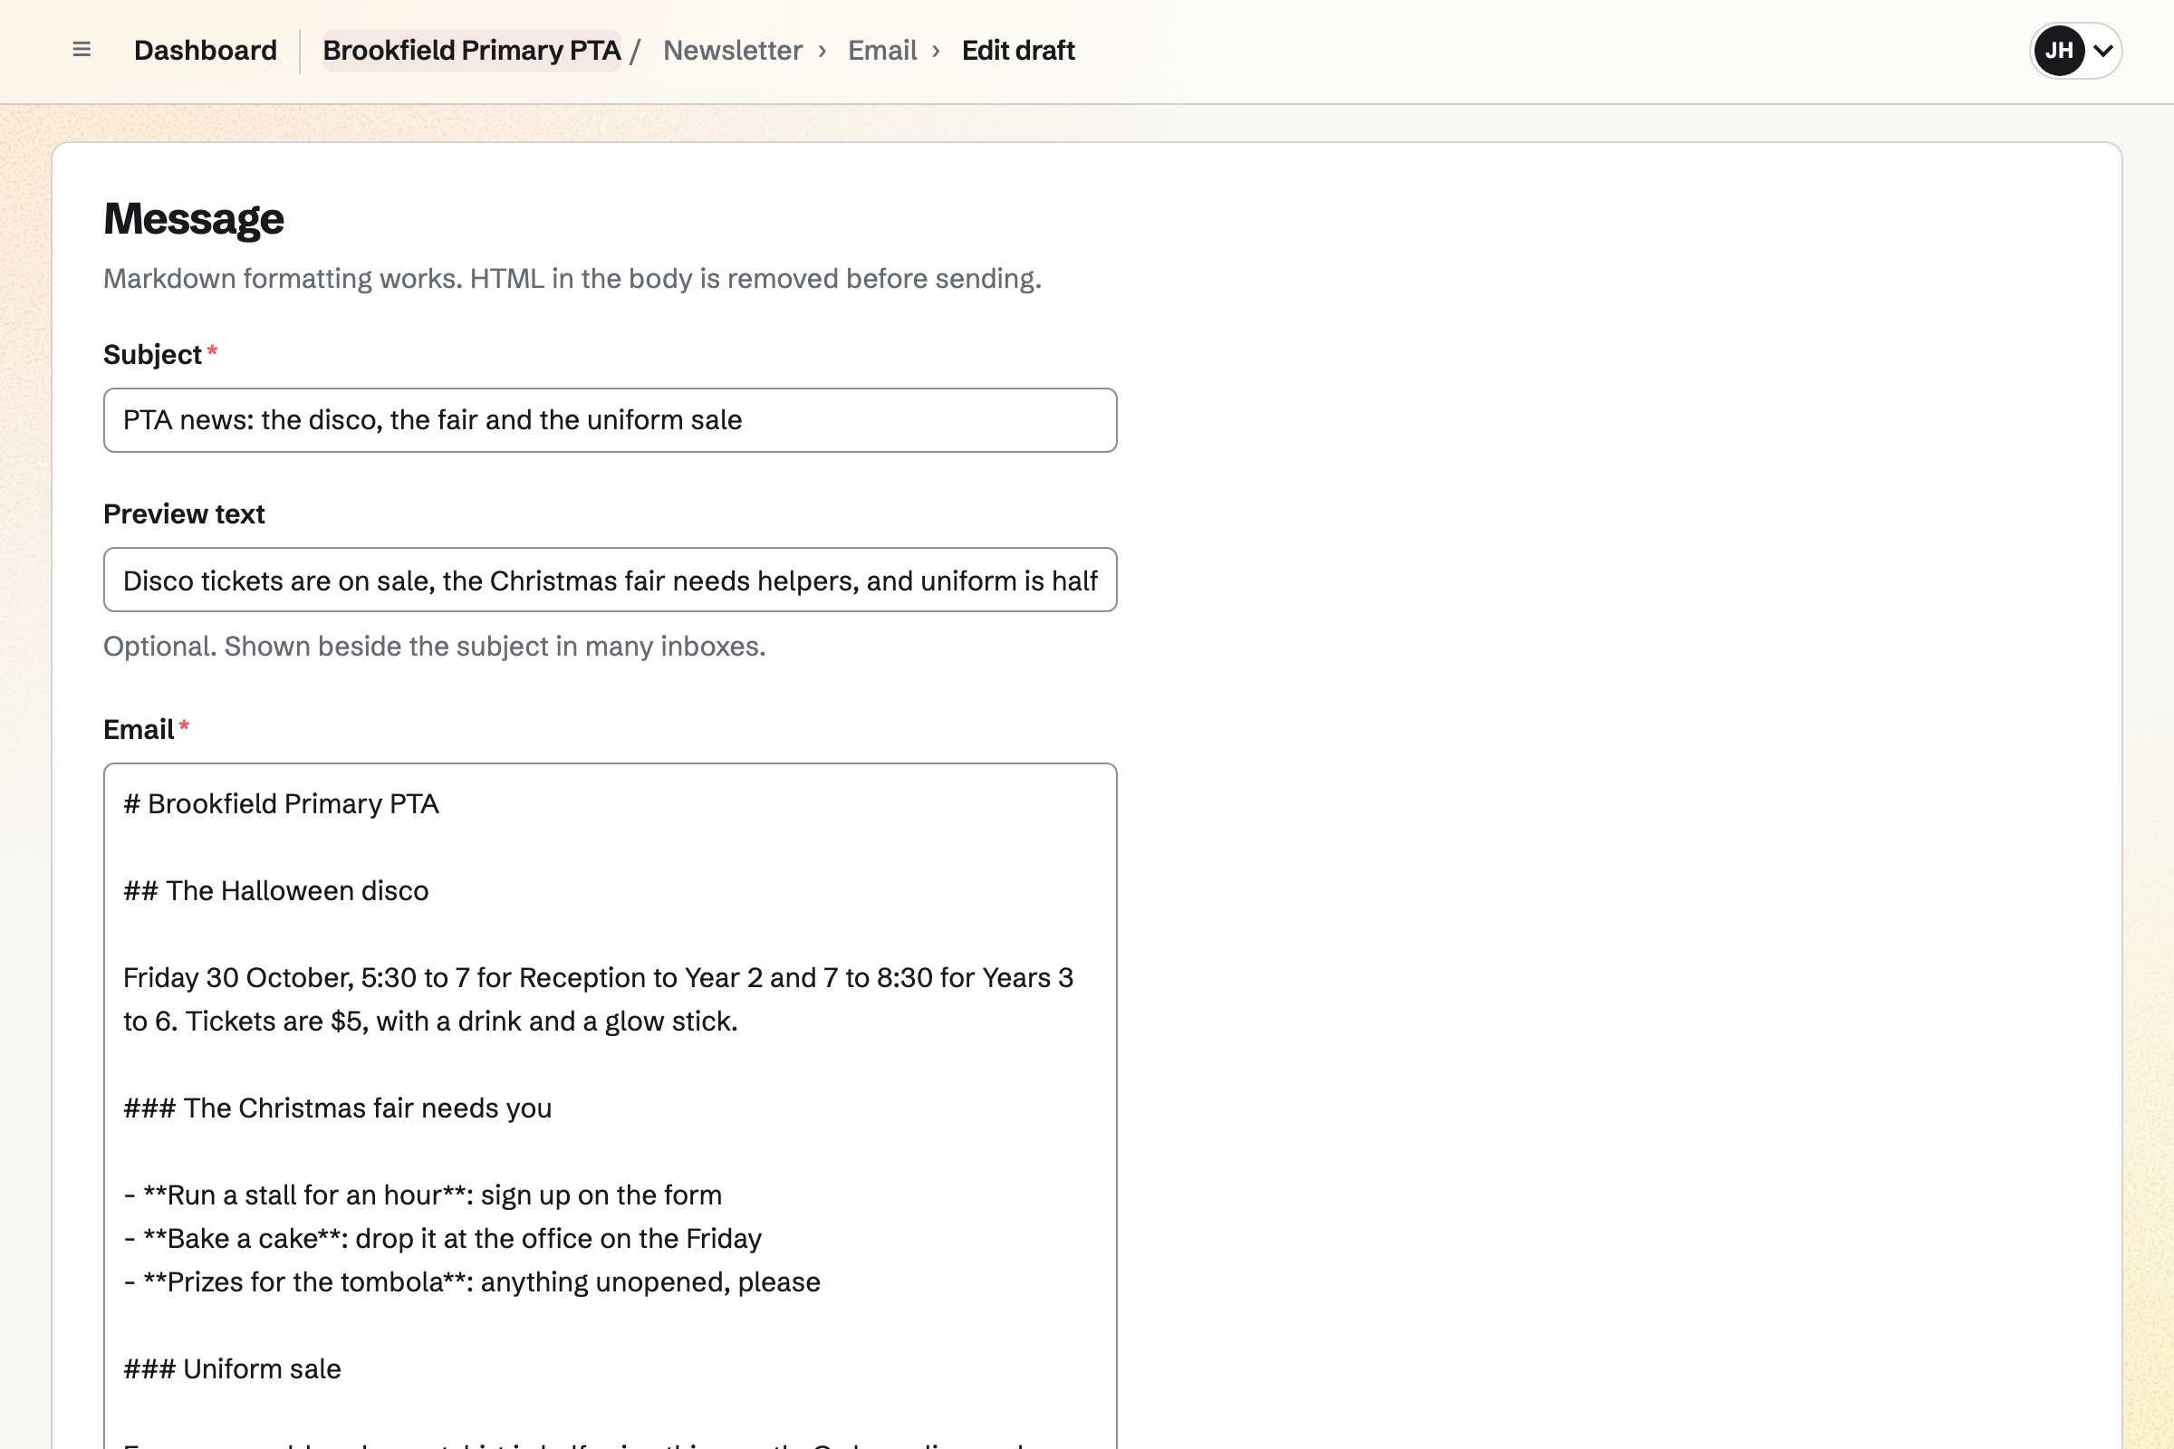The image size is (2174, 1449).
Task: Click the 'Run a stall for an hour' bullet
Action: click(422, 1195)
